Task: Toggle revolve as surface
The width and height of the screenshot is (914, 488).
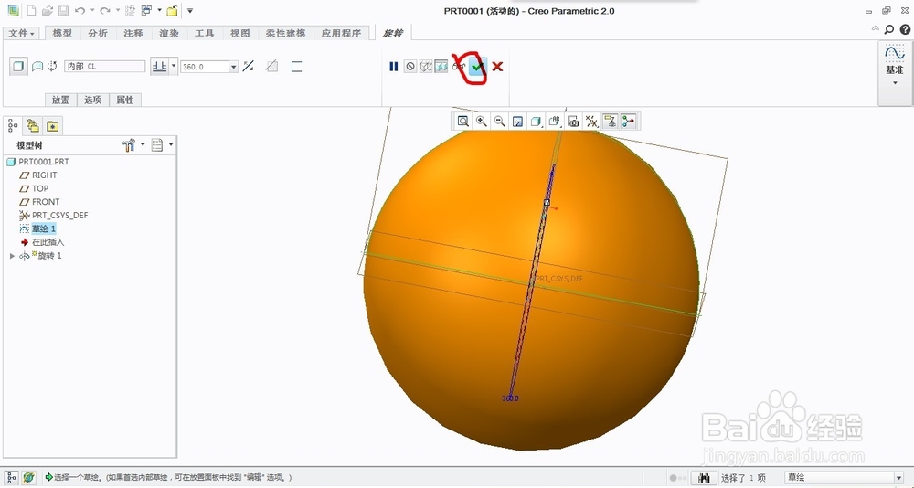Action: click(37, 67)
